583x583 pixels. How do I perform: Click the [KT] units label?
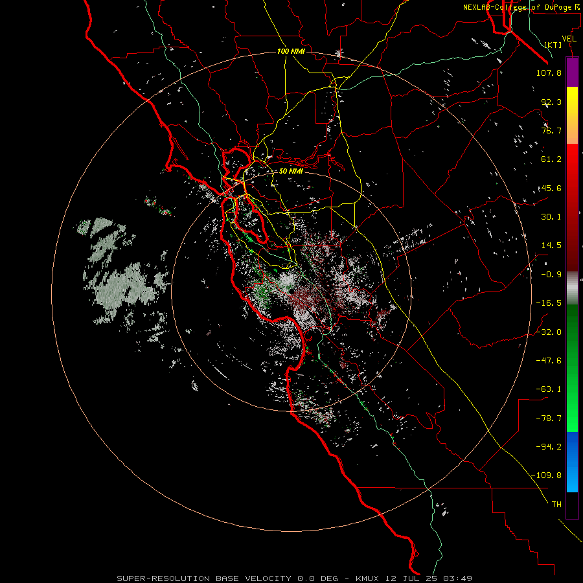pos(553,45)
